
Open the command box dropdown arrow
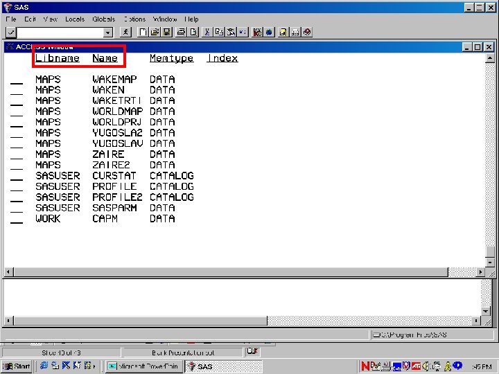tap(108, 33)
